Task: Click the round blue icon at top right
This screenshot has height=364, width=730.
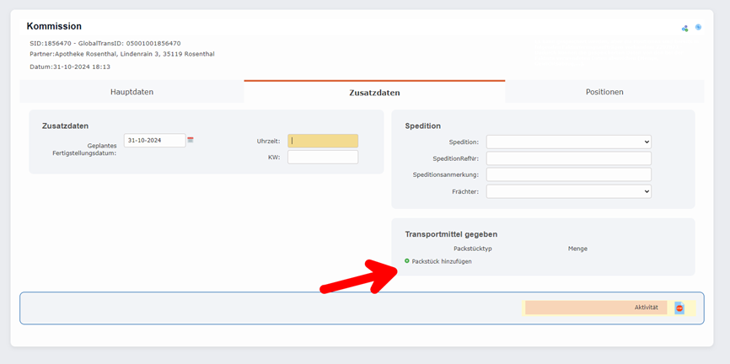Action: coord(698,28)
